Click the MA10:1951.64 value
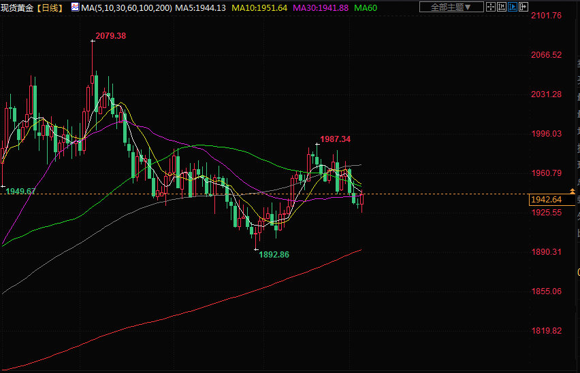580x373 pixels. coord(259,7)
